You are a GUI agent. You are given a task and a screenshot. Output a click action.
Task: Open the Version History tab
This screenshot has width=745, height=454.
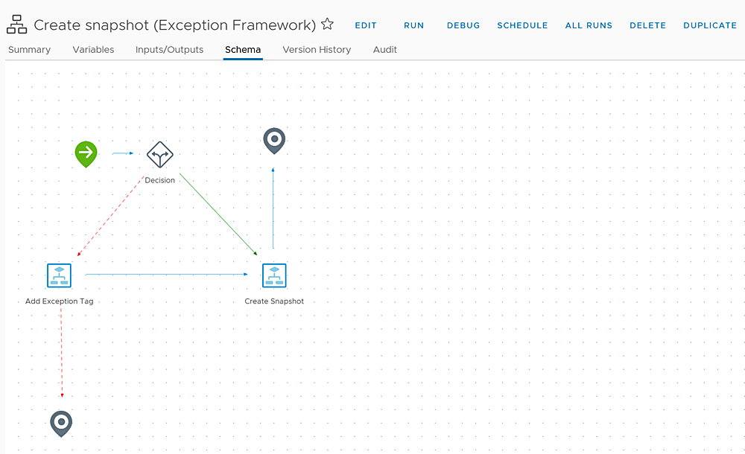(x=317, y=49)
